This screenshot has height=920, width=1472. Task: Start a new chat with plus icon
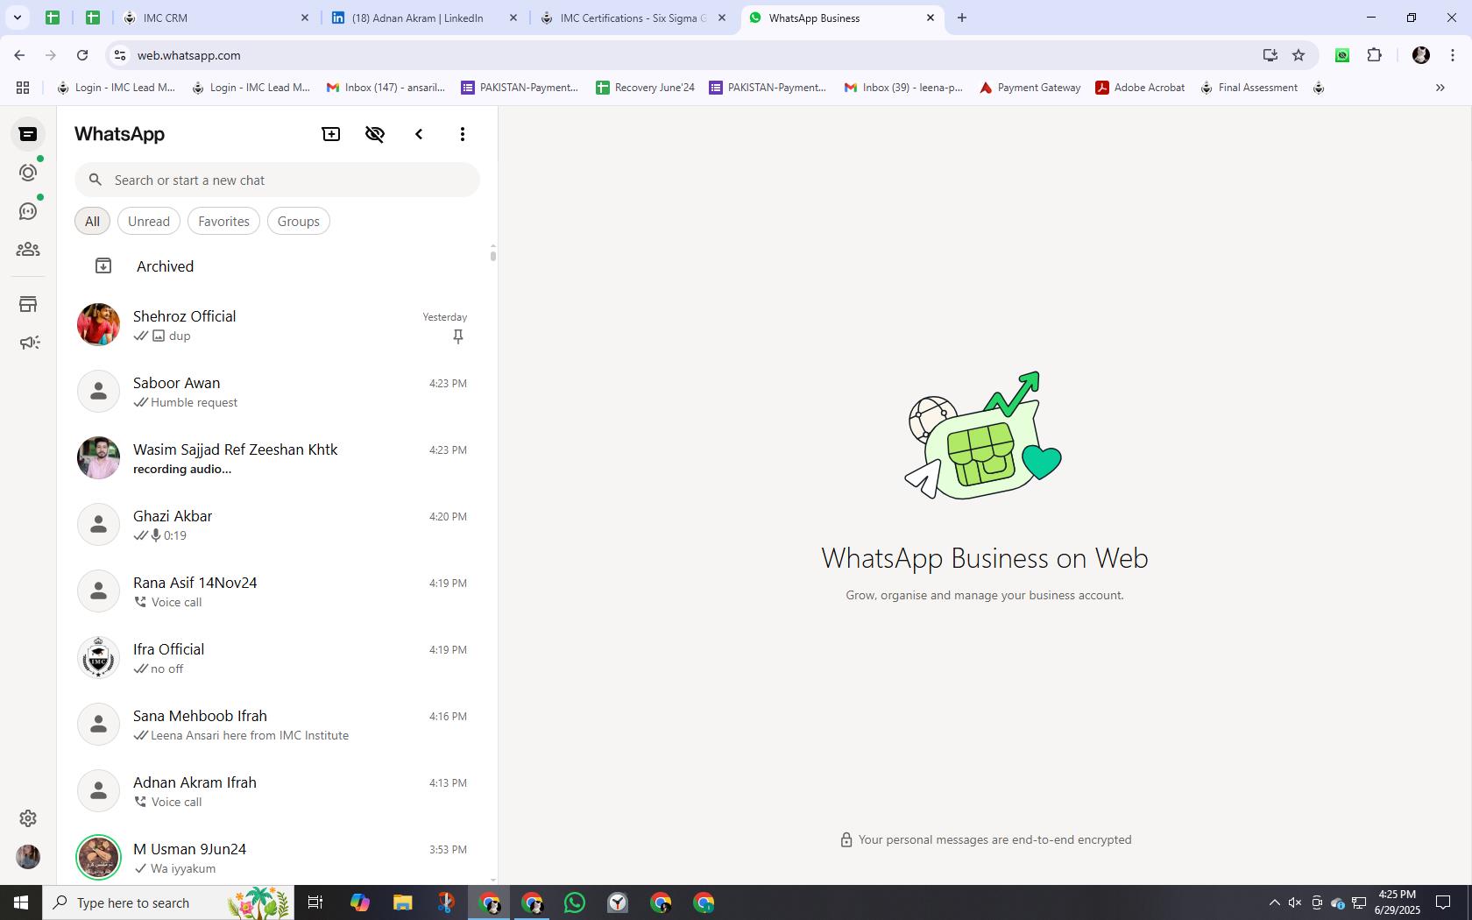pos(331,134)
